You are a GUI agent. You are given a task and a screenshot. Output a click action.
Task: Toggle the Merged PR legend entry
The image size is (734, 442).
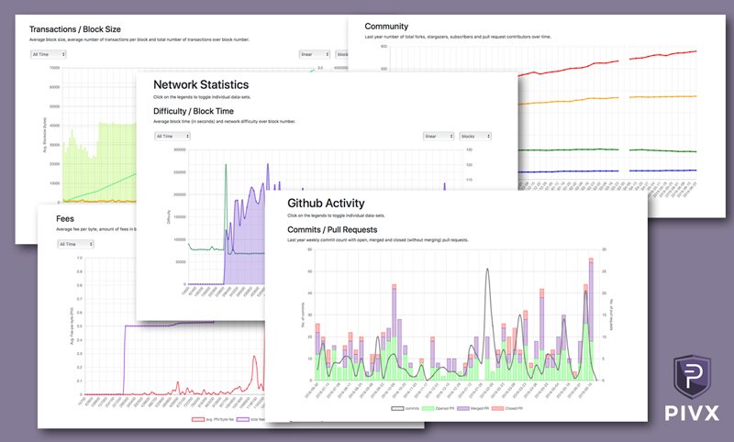tap(473, 408)
